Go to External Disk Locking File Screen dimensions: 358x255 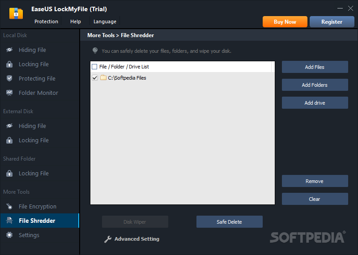pyautogui.click(x=40, y=140)
